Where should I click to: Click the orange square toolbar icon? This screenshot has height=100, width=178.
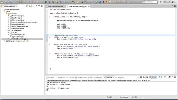tap(107, 2)
